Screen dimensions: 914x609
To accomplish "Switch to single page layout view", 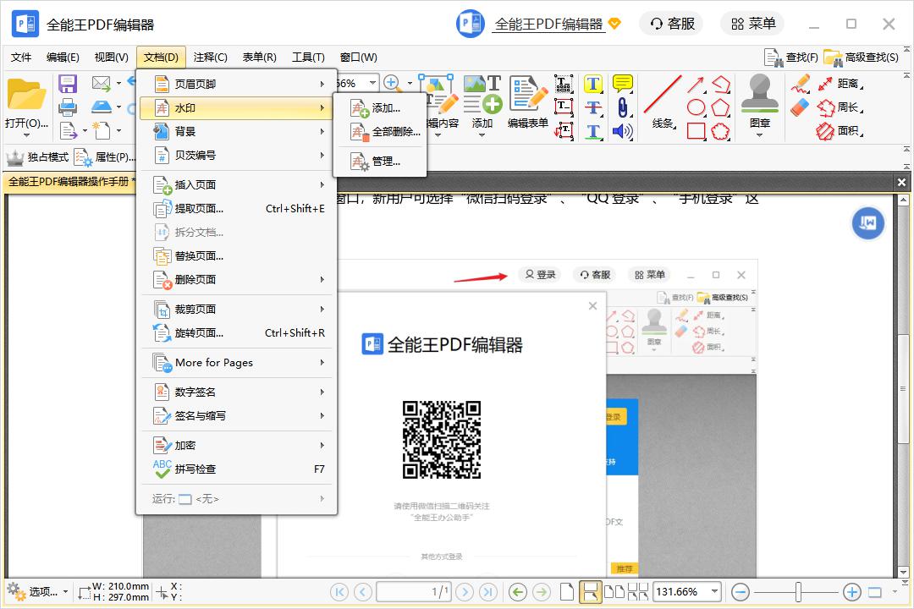I will pos(568,592).
